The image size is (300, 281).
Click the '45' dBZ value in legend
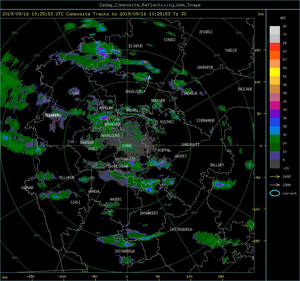[285, 93]
